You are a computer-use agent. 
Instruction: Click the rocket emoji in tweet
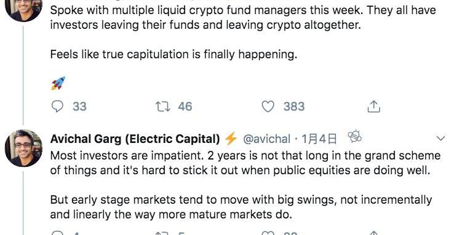click(x=58, y=83)
